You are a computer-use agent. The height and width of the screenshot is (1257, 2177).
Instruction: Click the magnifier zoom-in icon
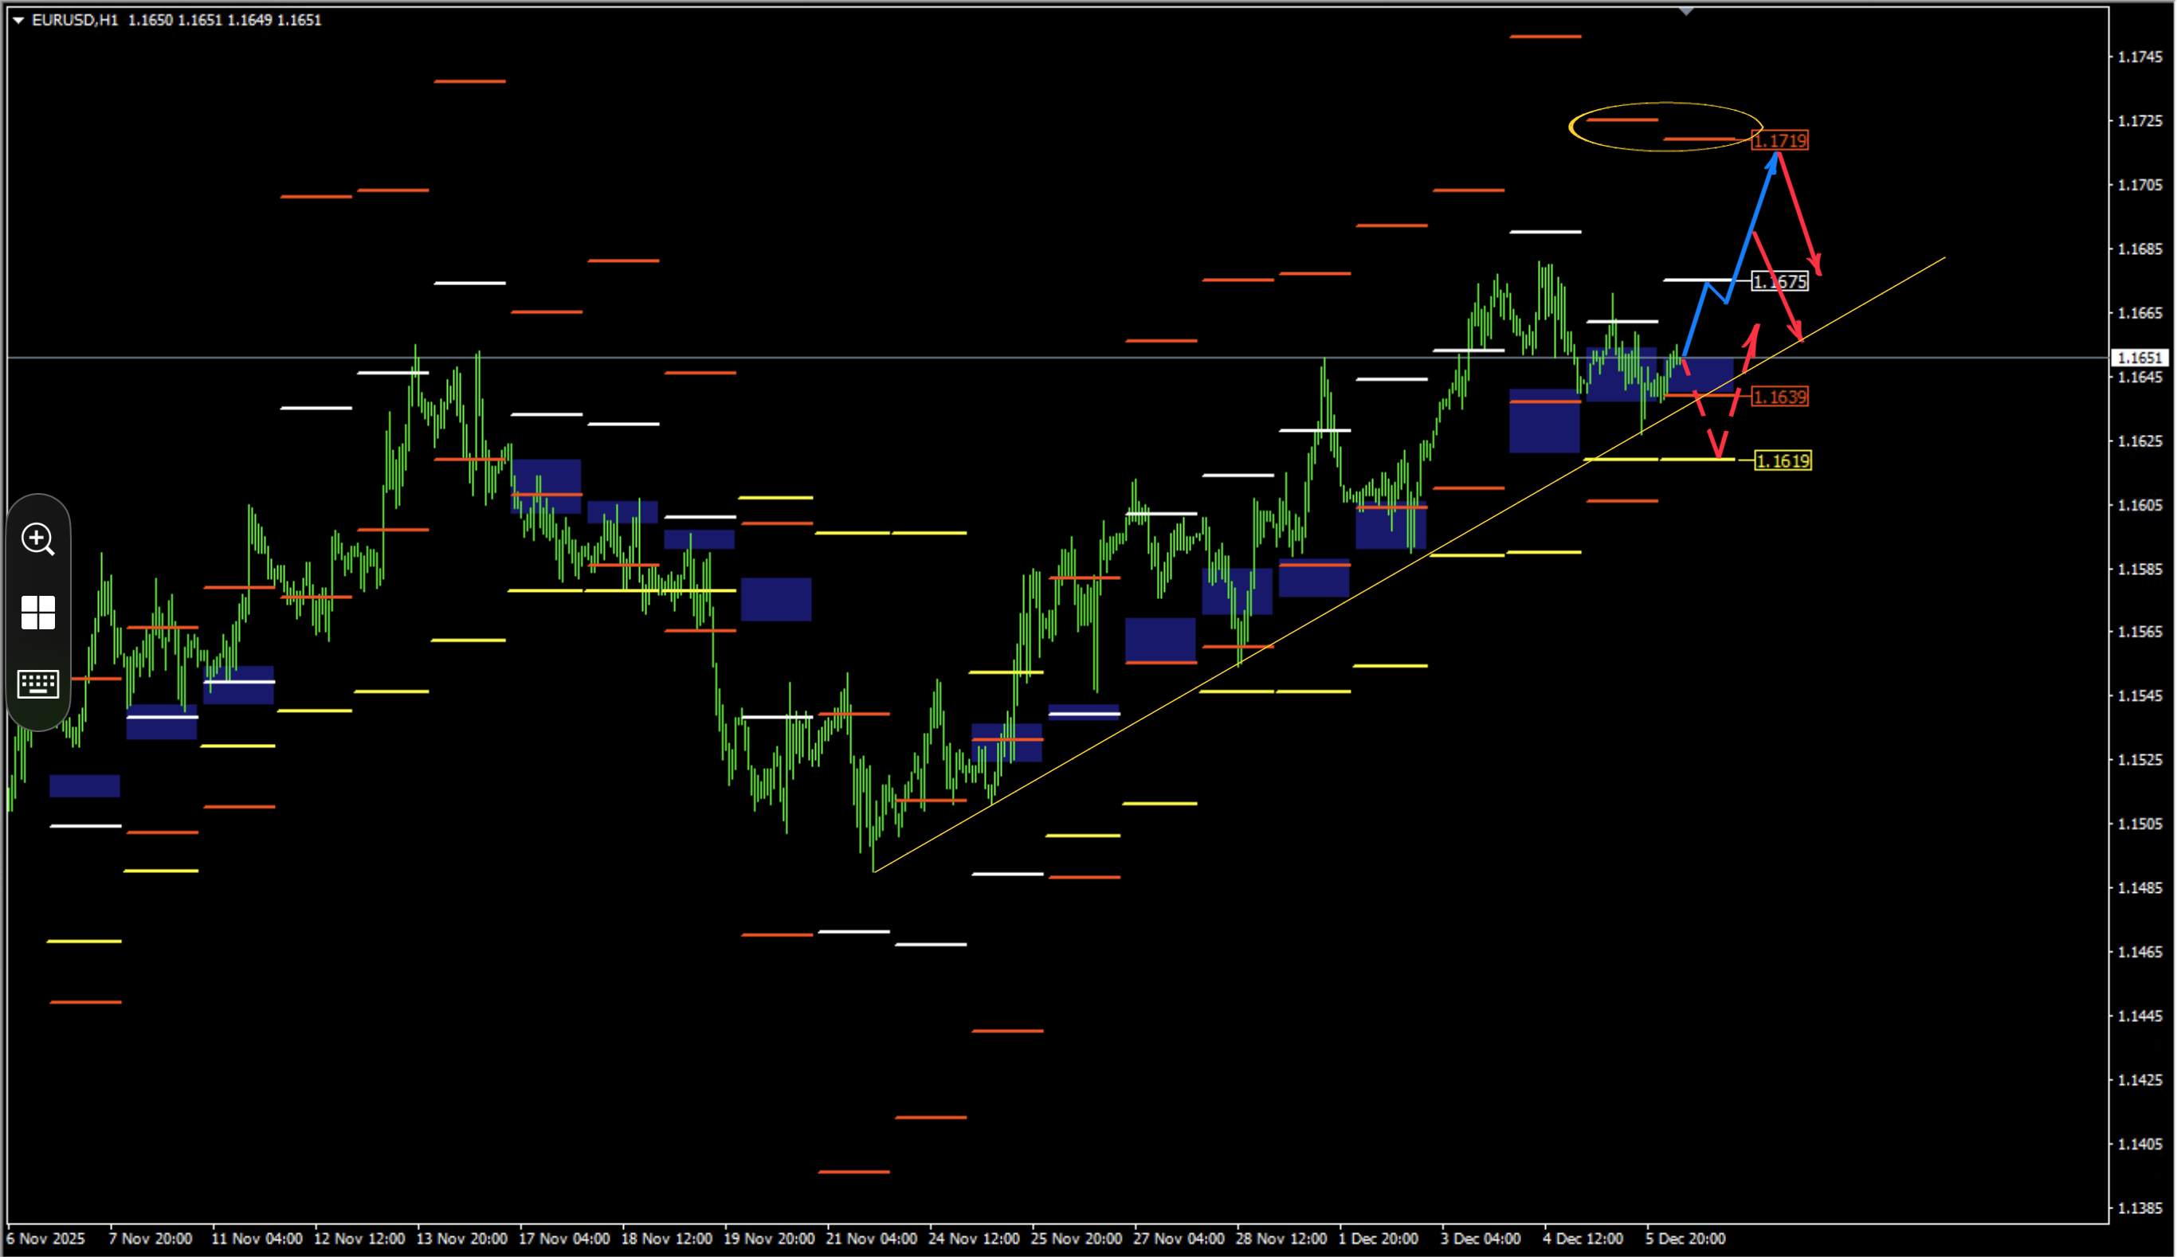click(x=38, y=538)
